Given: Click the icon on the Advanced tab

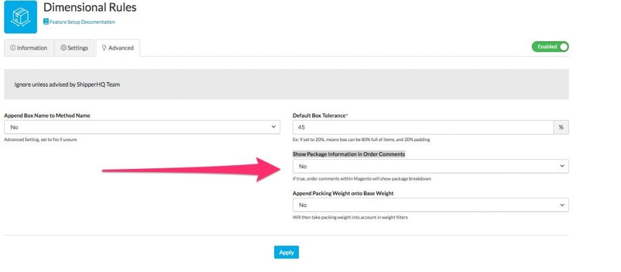Looking at the screenshot, I should (x=104, y=48).
